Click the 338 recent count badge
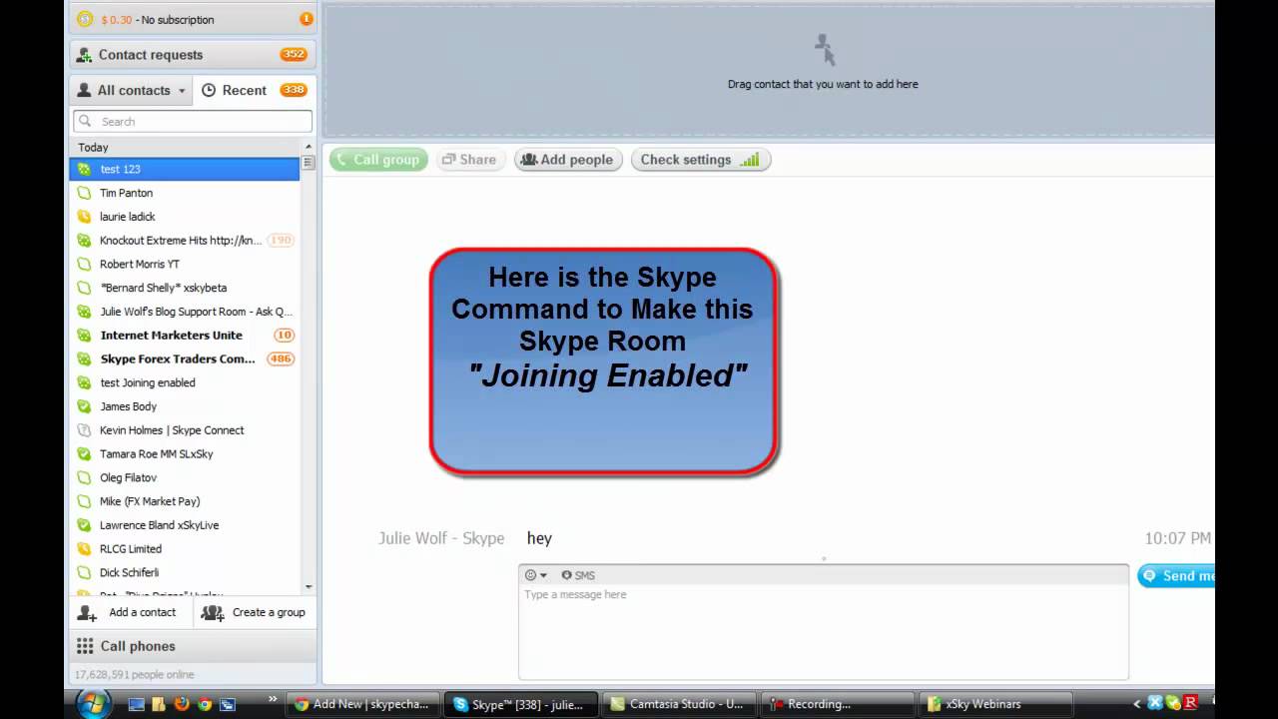1278x719 pixels. coord(294,90)
